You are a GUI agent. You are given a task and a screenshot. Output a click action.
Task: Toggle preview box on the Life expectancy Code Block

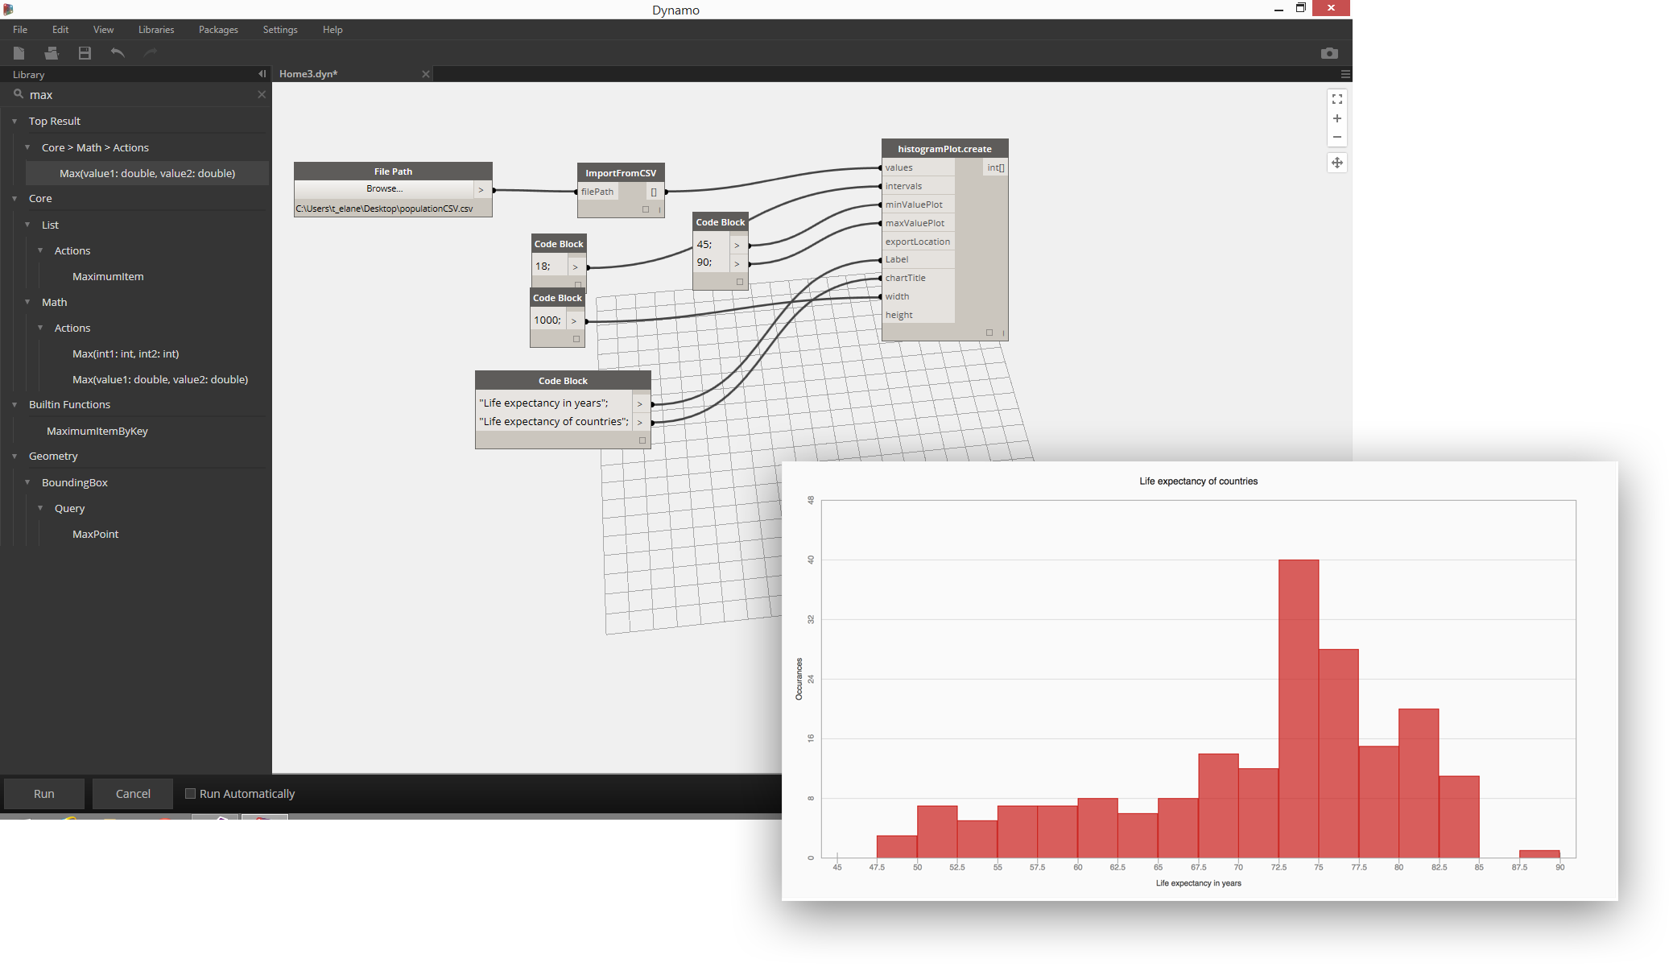click(642, 440)
